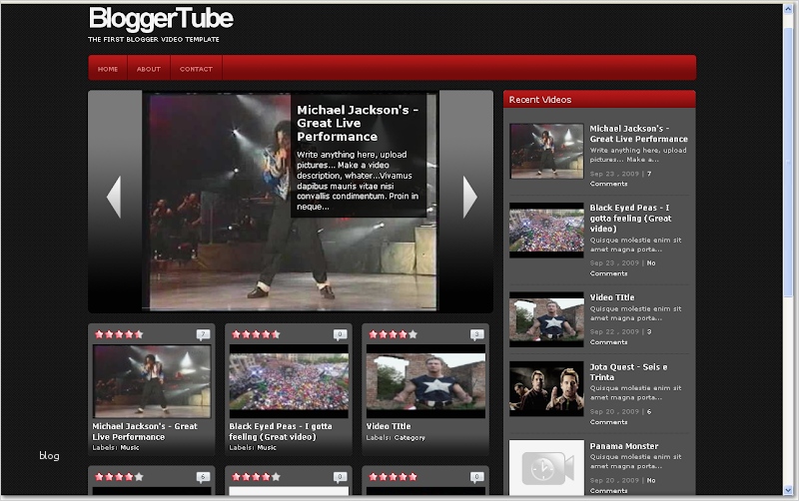The height and width of the screenshot is (501, 799).
Task: Open grid title Black Eyed Peas - I gotta feeling
Action: 281,432
